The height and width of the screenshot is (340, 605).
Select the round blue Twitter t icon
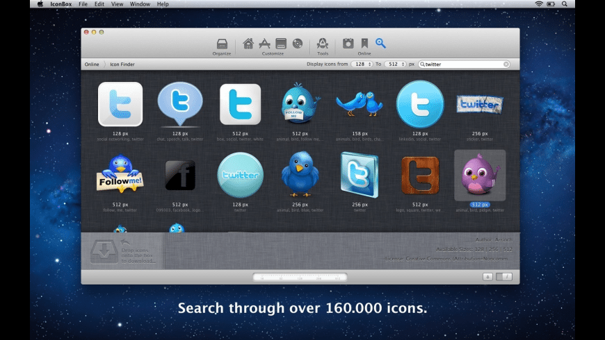point(420,104)
